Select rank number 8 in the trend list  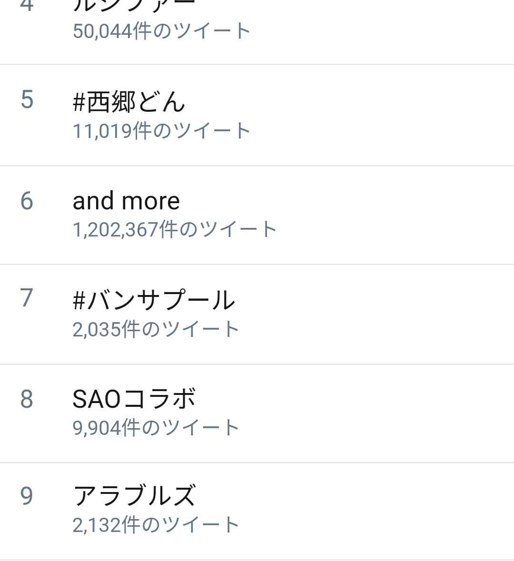click(27, 399)
